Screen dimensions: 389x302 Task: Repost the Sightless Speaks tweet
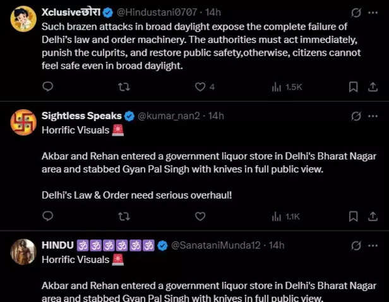click(124, 216)
